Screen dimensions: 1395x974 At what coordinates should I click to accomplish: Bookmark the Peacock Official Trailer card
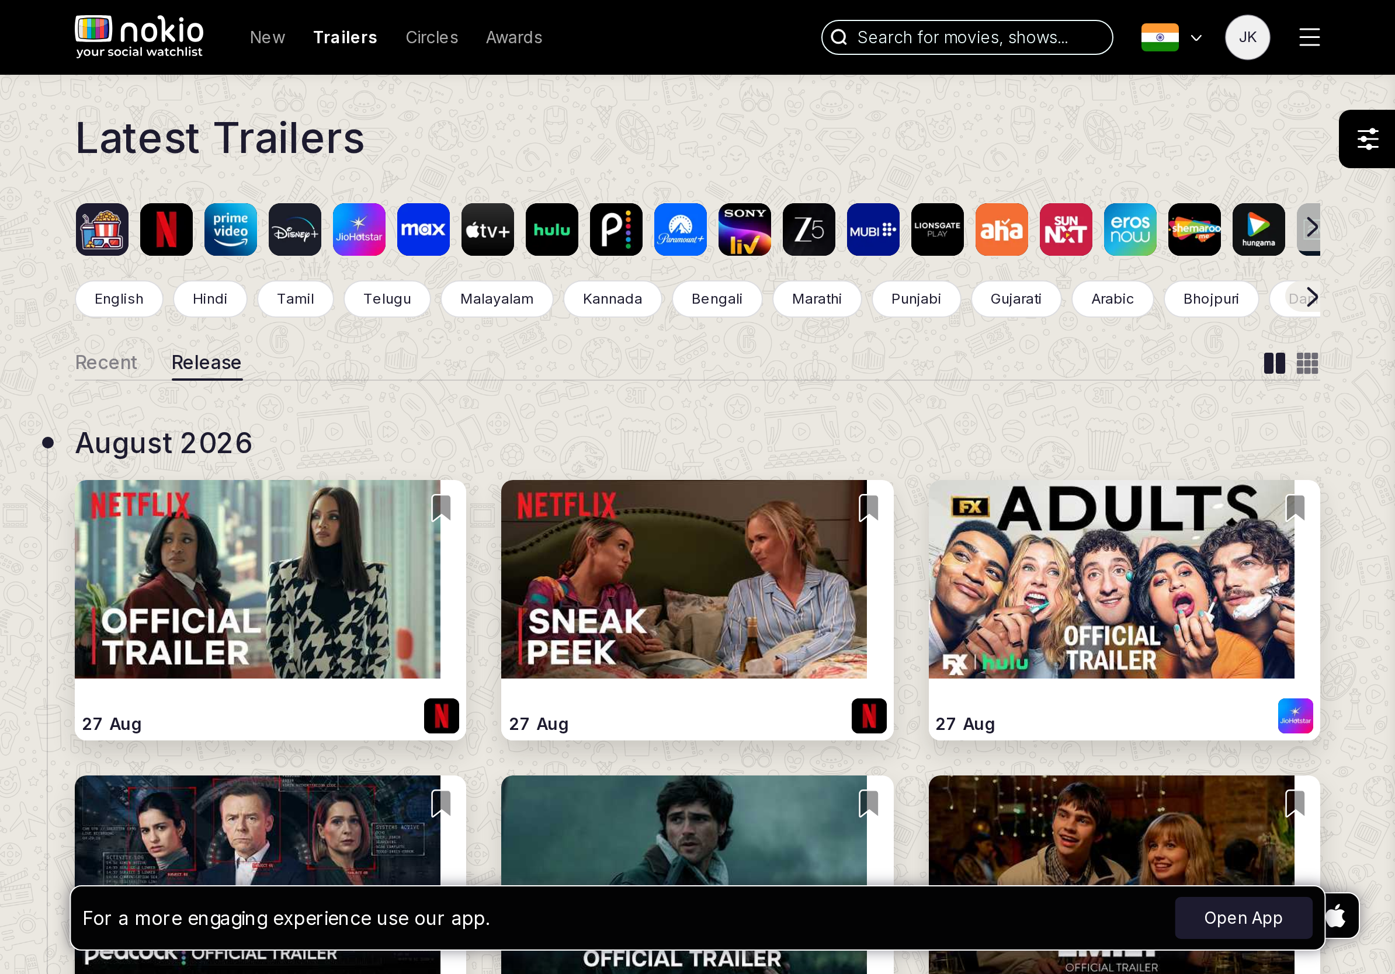pyautogui.click(x=441, y=803)
